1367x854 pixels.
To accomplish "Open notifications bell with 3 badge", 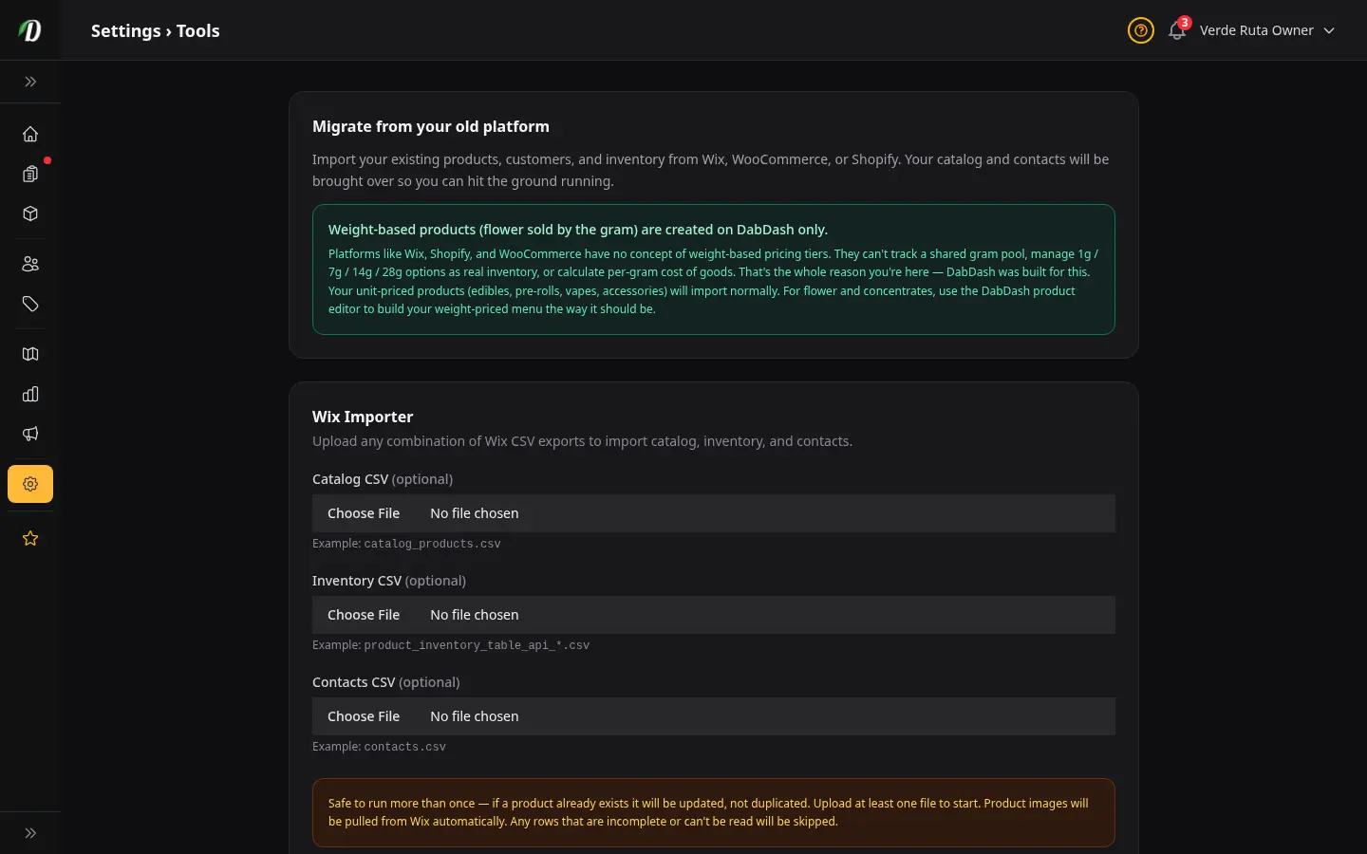I will pyautogui.click(x=1177, y=29).
